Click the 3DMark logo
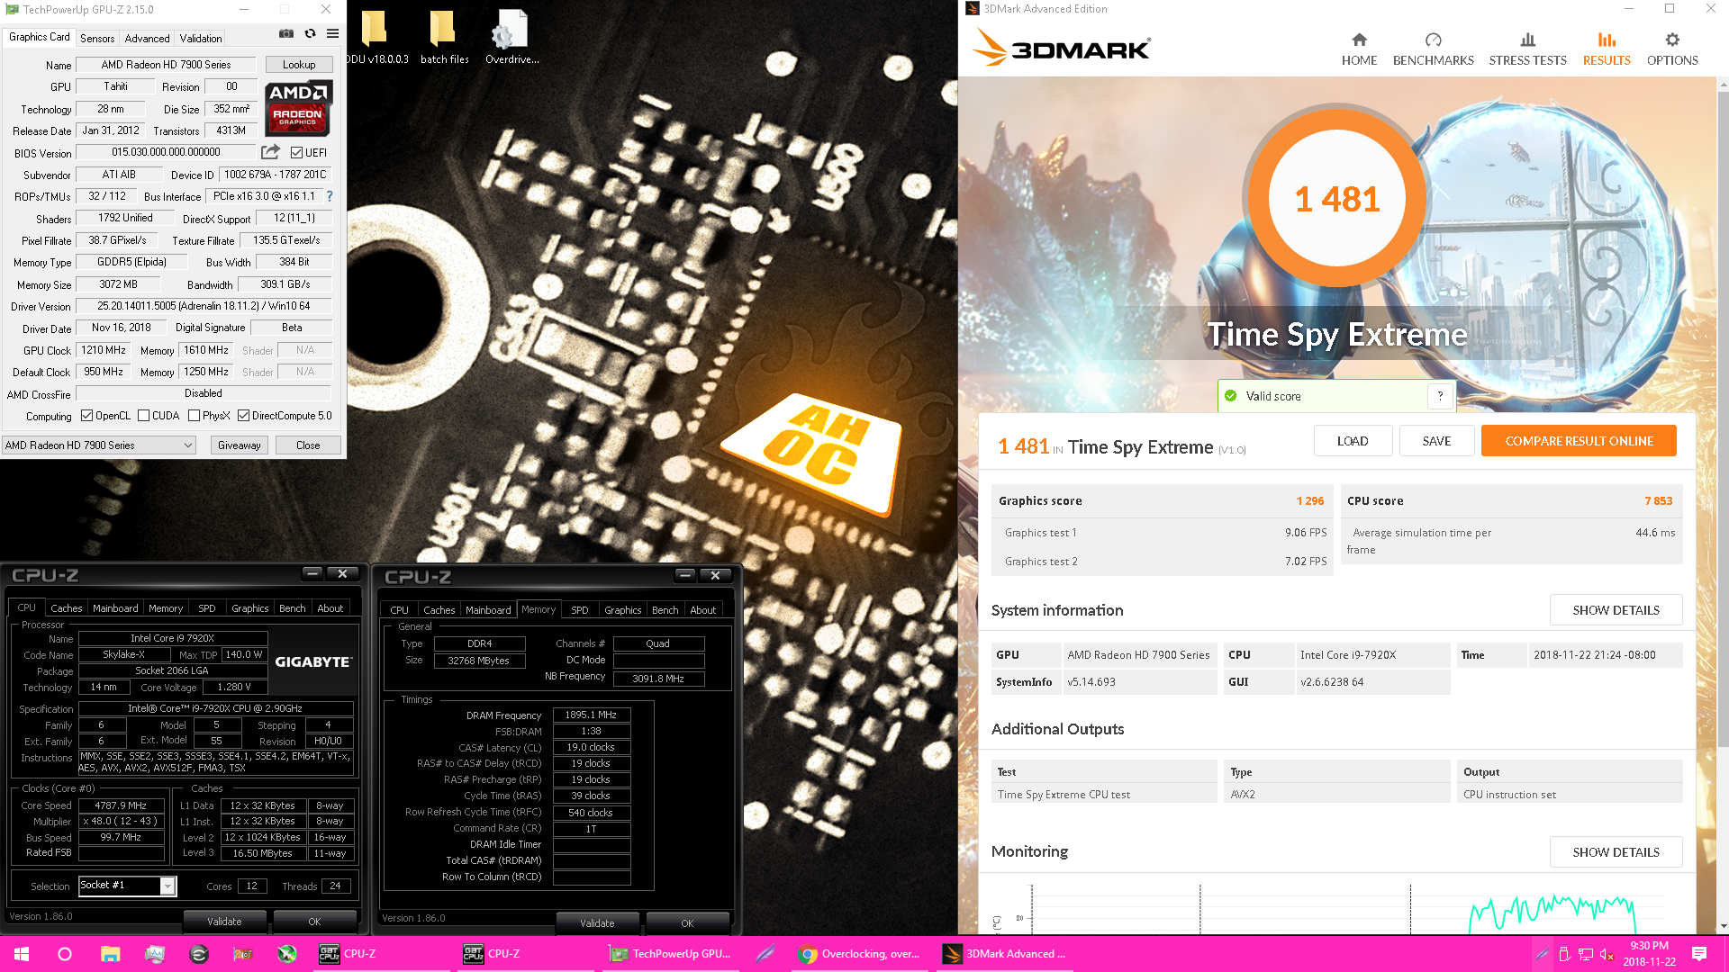 click(1063, 48)
